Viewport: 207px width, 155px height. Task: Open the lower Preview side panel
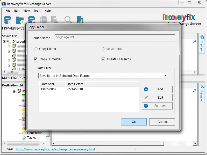pos(202,93)
